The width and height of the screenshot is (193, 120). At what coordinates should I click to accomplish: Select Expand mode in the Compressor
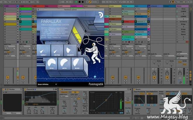[x=128, y=102]
